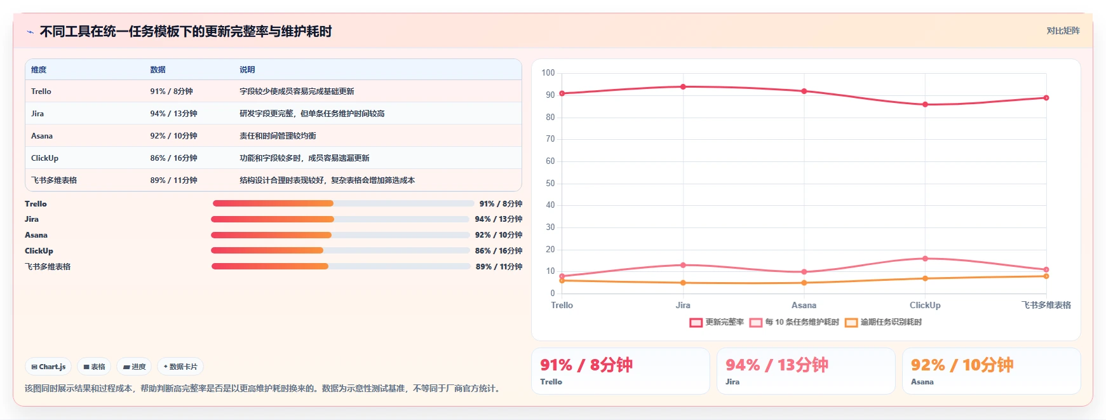The height and width of the screenshot is (420, 1106).
Task: Click the orange overdue-time point at Asana
Action: 804,283
